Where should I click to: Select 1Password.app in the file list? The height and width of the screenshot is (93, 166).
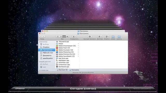[x=67, y=42]
